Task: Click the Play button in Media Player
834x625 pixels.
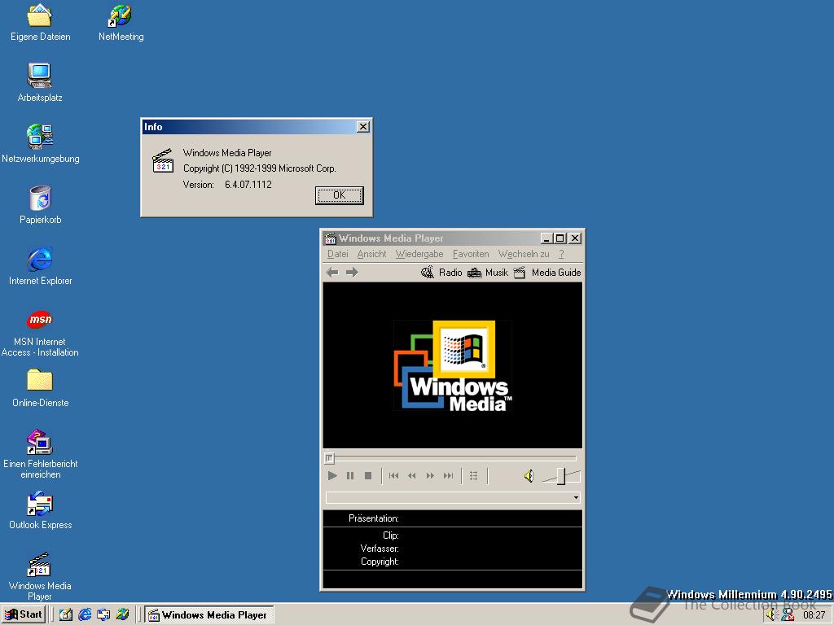Action: pos(332,475)
